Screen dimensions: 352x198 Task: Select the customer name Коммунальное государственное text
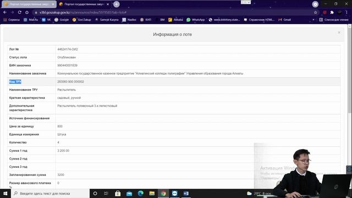coord(150,73)
